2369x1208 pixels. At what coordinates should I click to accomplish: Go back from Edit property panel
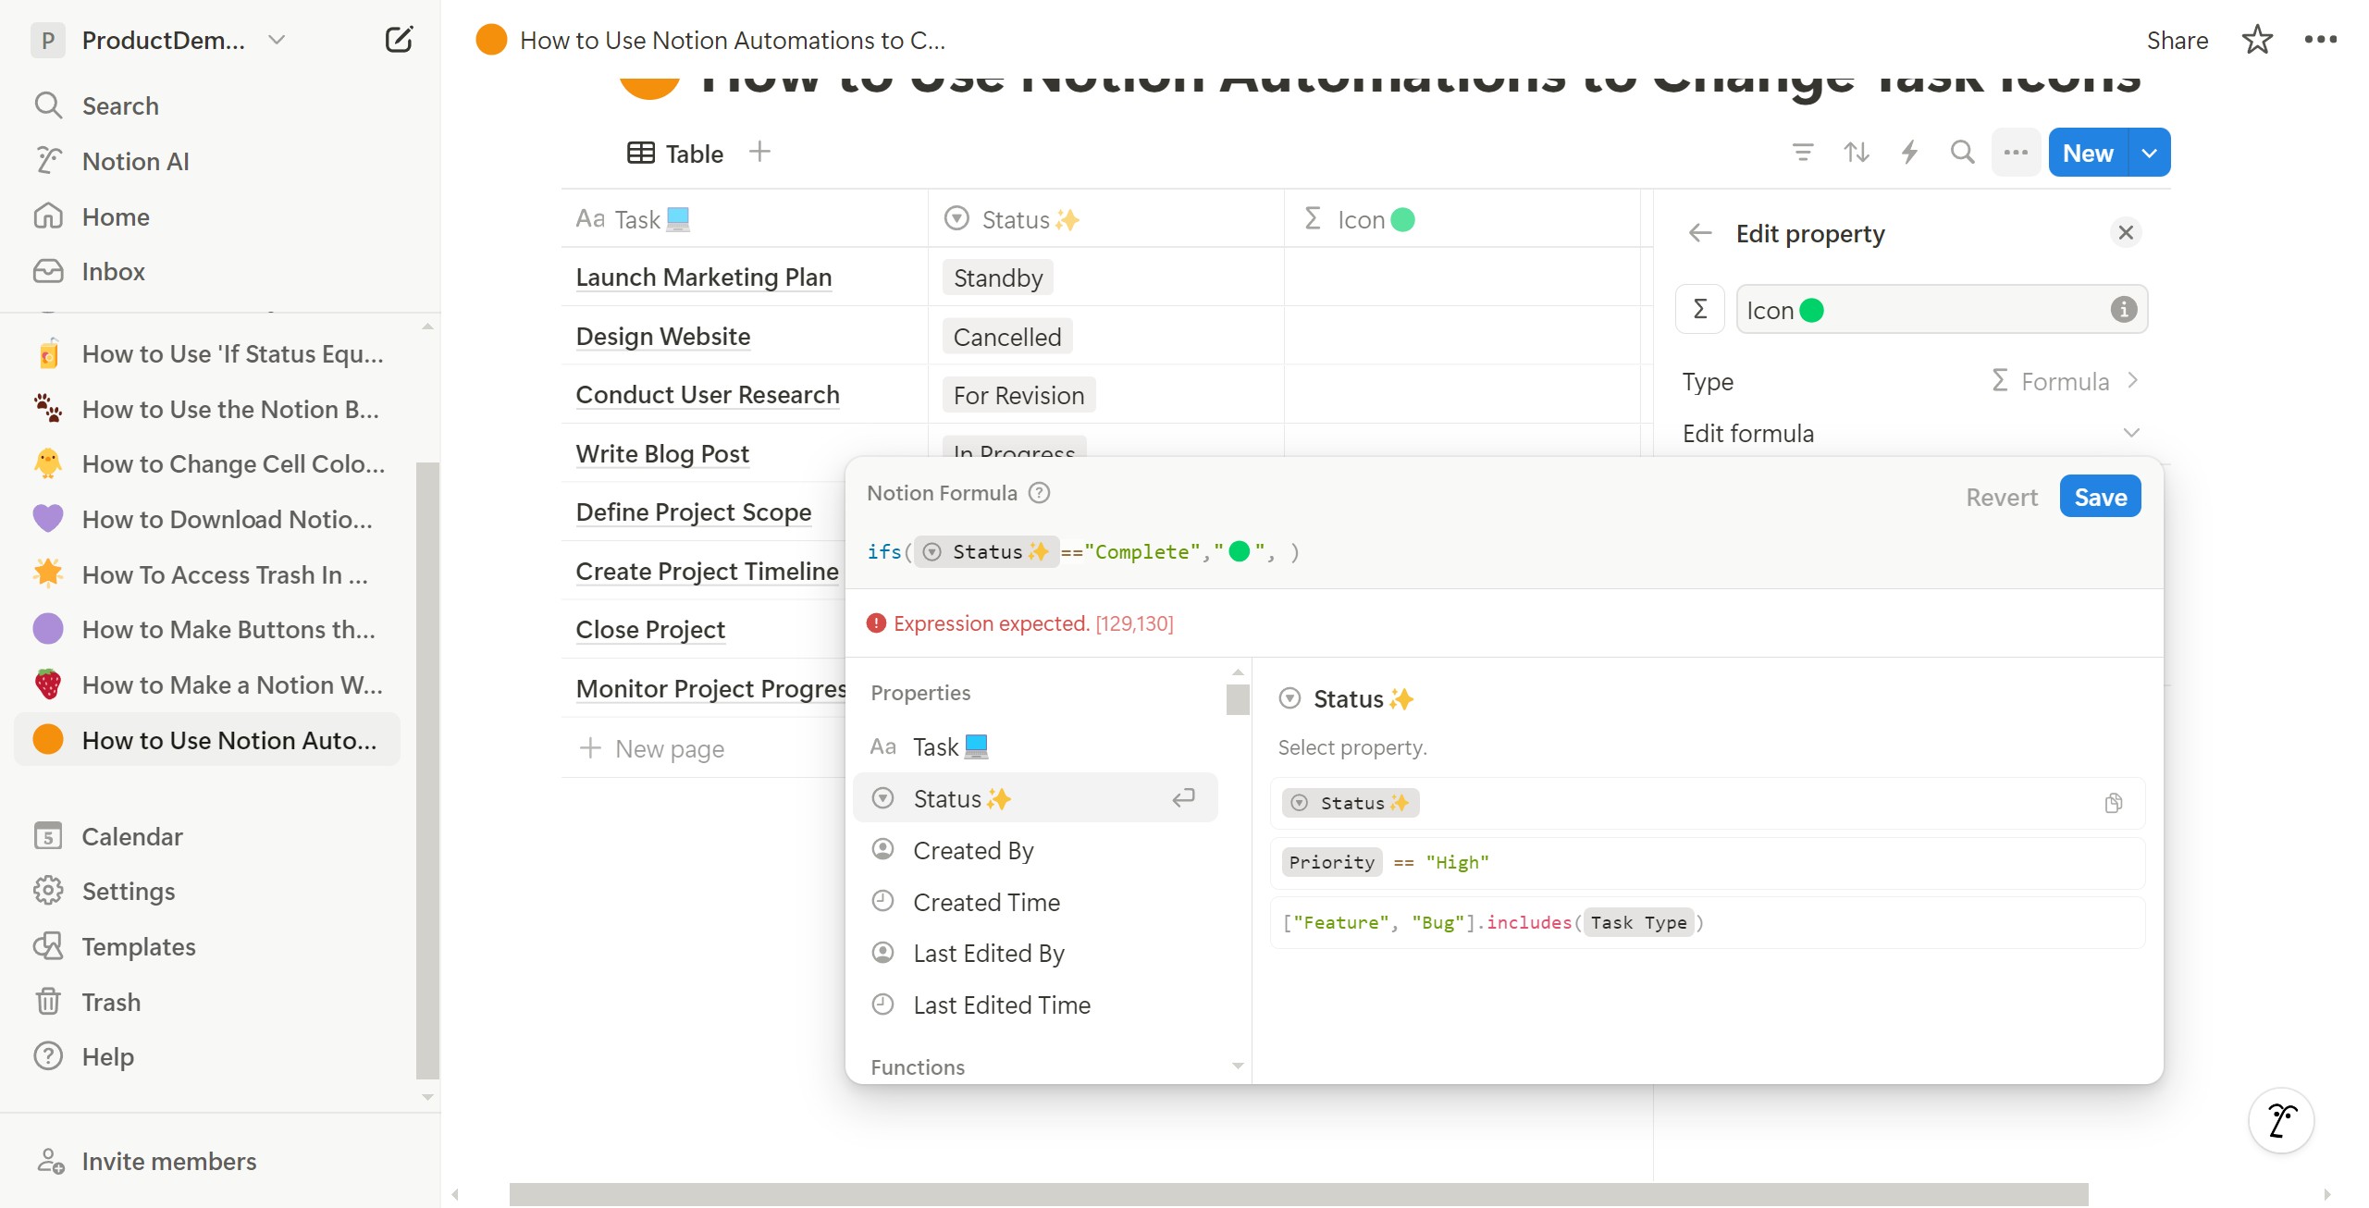[1700, 233]
